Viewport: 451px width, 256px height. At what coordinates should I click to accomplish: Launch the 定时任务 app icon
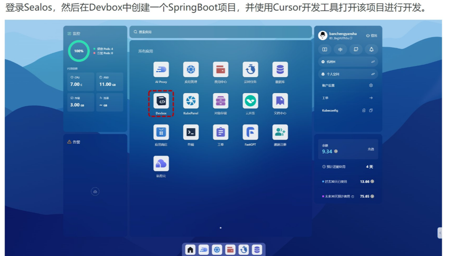[250, 69]
